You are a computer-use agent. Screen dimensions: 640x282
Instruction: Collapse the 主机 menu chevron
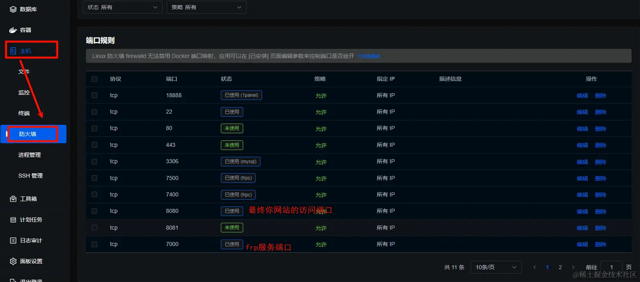pos(55,51)
